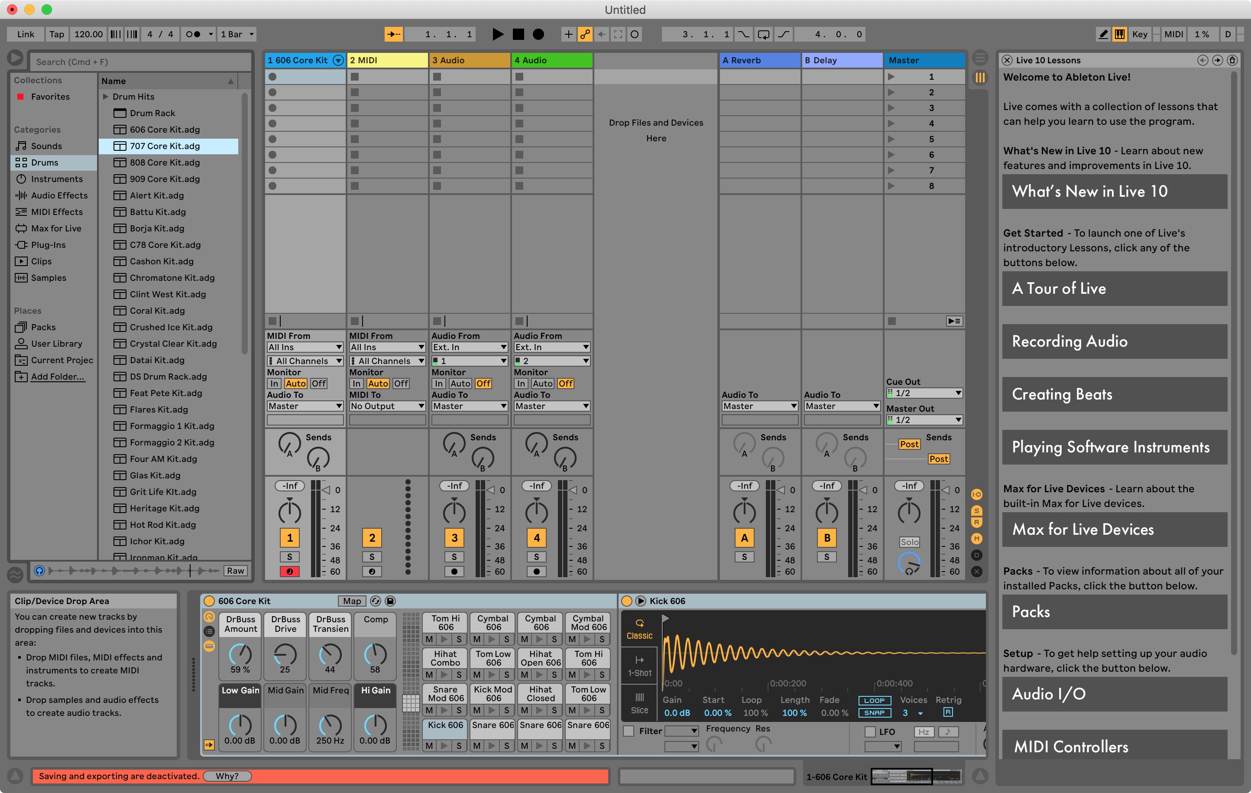
Task: Open Quantization menu showing 1 Bar
Action: pyautogui.click(x=237, y=34)
